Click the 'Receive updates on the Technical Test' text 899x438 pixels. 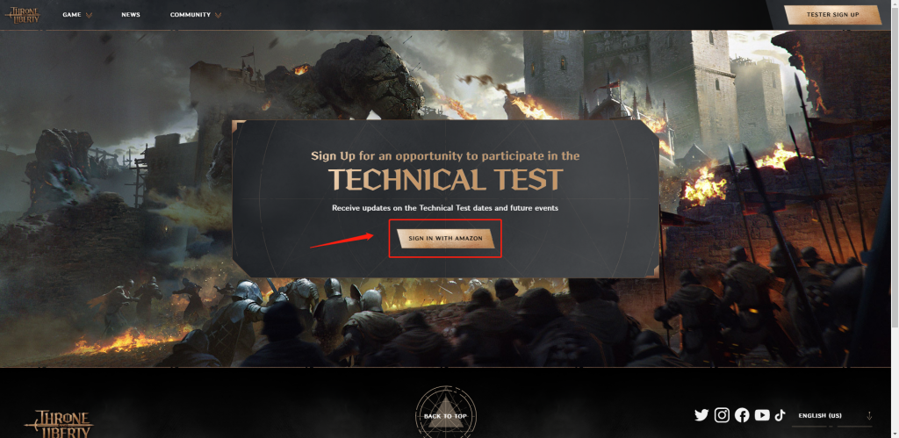pyautogui.click(x=445, y=208)
